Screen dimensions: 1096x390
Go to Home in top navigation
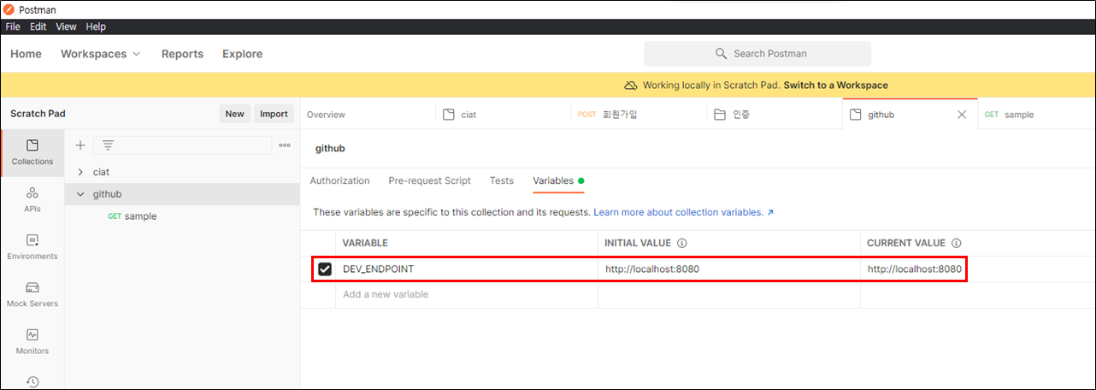click(26, 54)
